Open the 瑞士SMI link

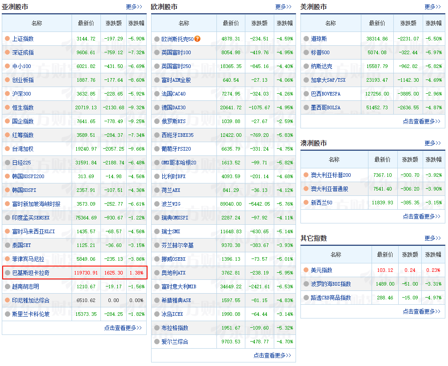pyautogui.click(x=171, y=231)
